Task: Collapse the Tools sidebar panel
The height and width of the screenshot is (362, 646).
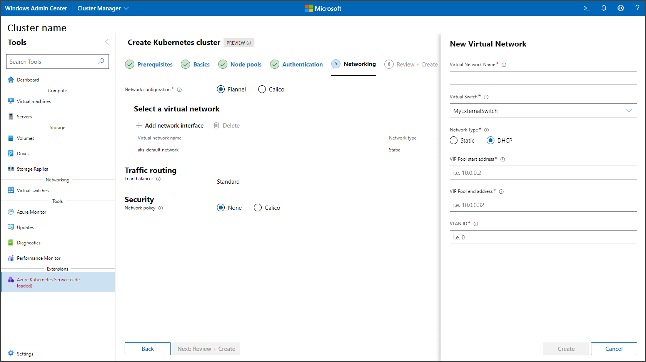Action: point(107,42)
